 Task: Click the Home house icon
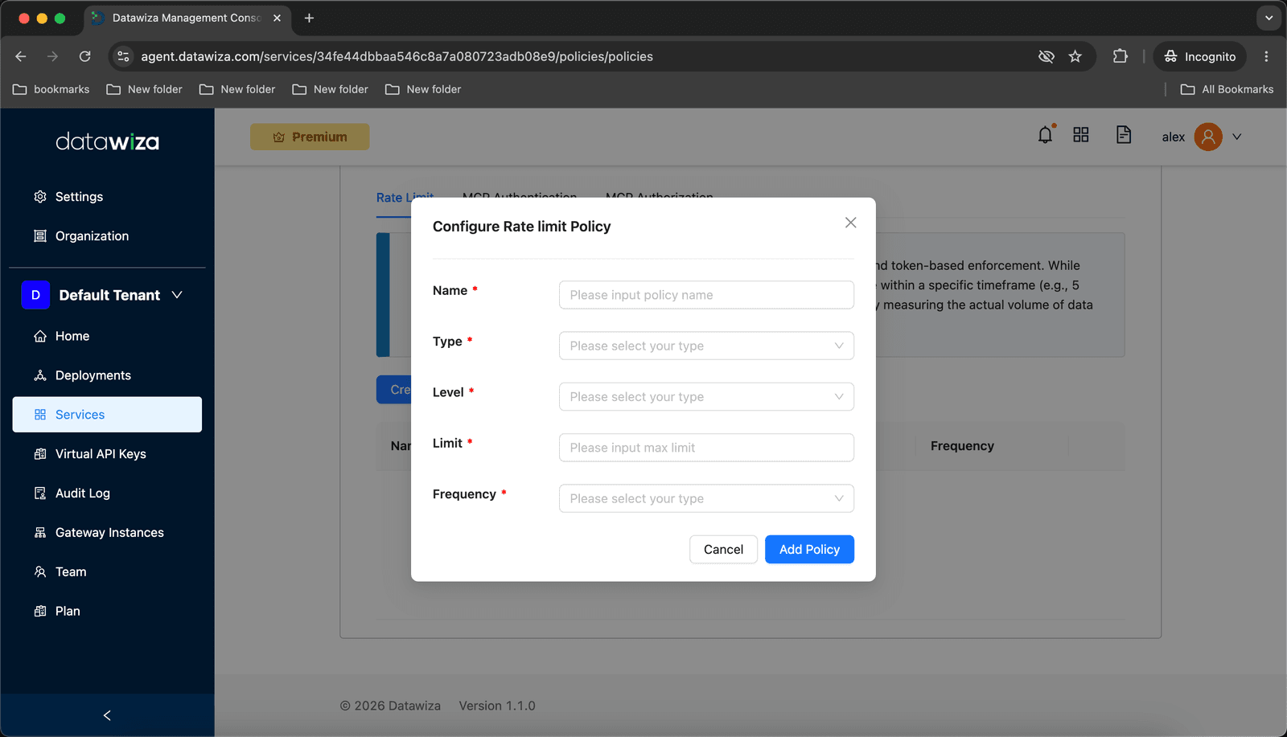(40, 336)
